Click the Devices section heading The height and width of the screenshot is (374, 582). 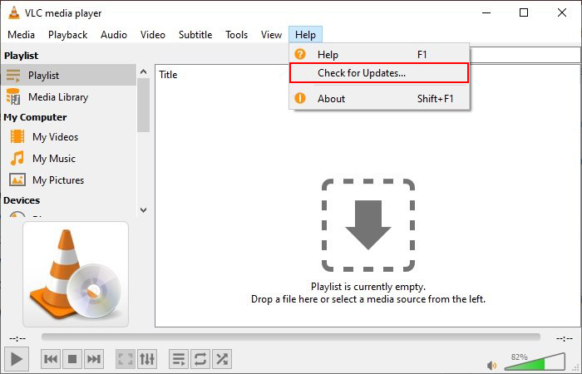[22, 200]
